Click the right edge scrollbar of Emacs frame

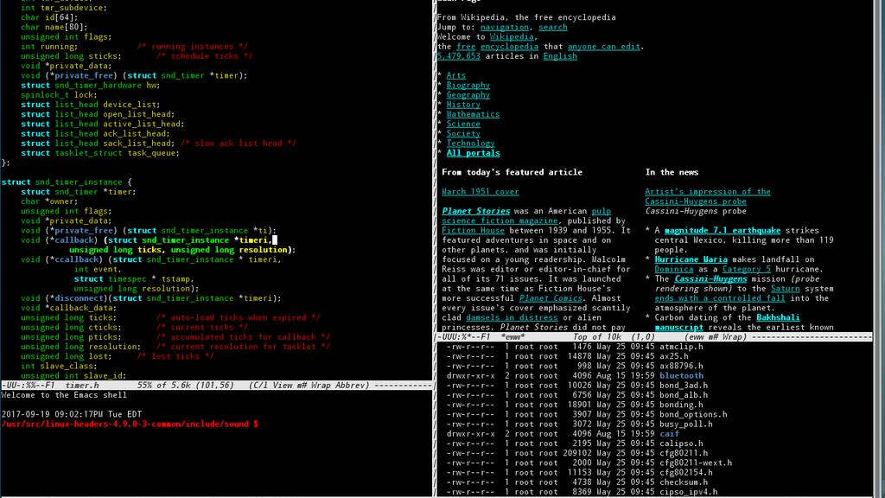tap(879, 248)
